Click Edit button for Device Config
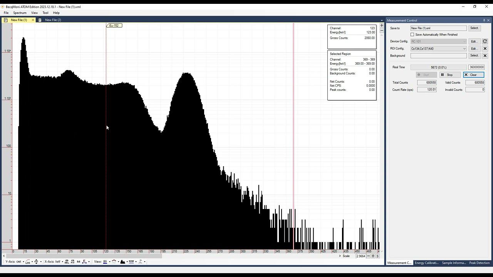This screenshot has height=277, width=493. pyautogui.click(x=474, y=42)
